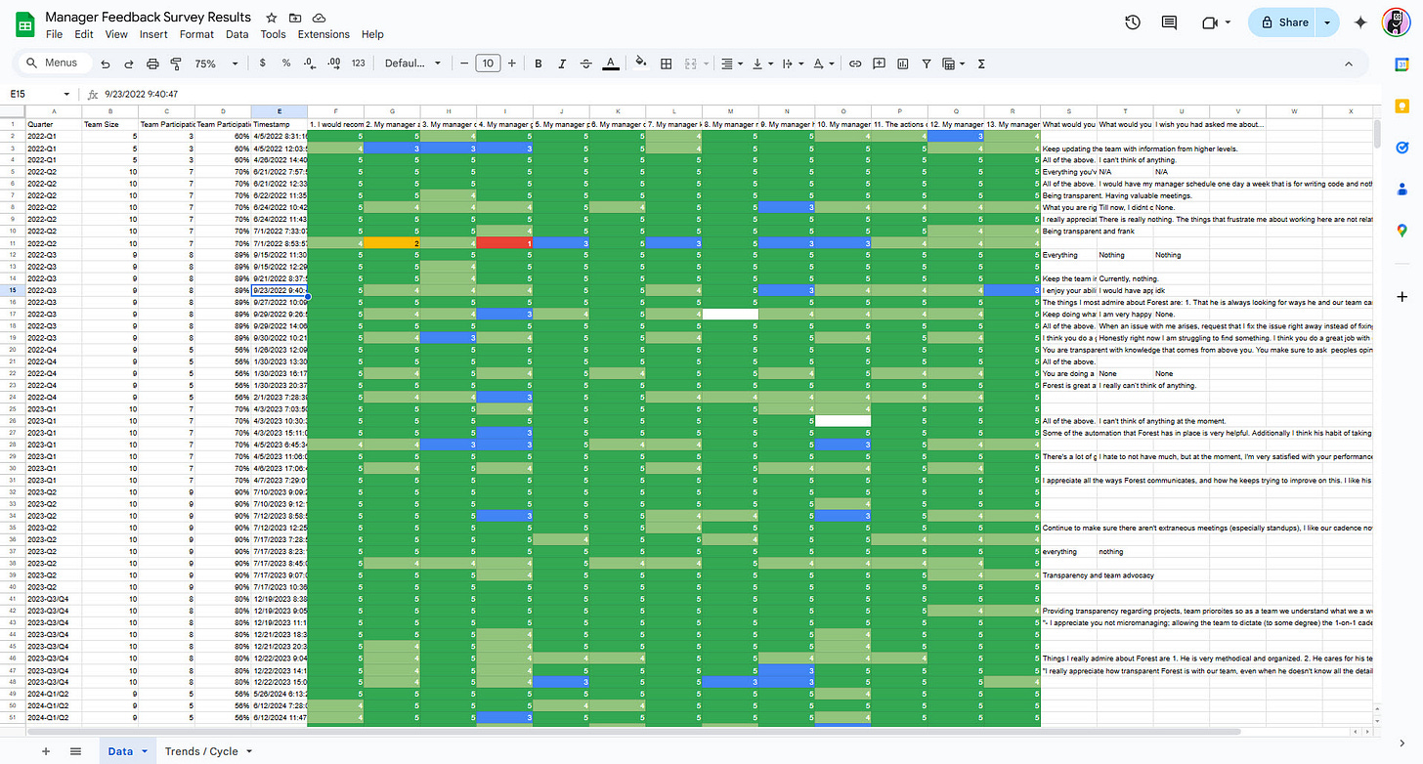
Task: Click the Undo arrow in the toolbar
Action: (x=105, y=64)
